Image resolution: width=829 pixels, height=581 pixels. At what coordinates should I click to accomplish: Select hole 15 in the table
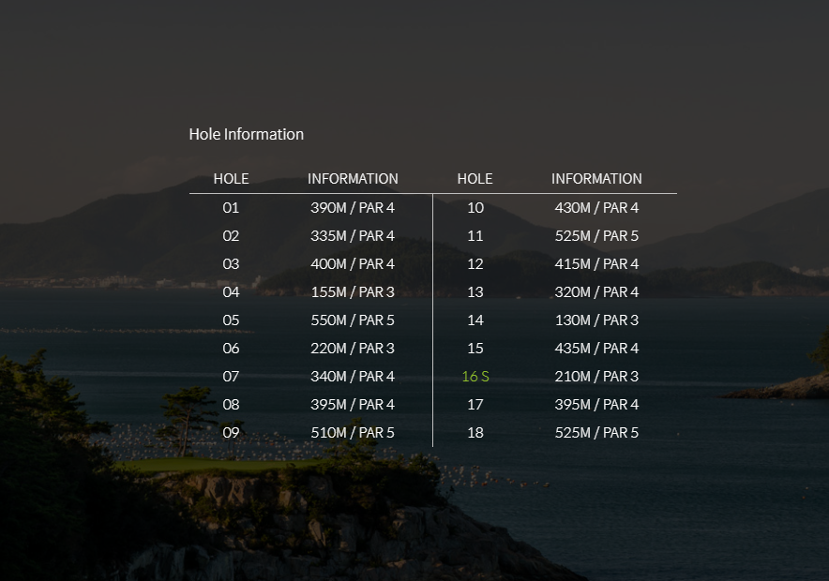[x=475, y=348]
